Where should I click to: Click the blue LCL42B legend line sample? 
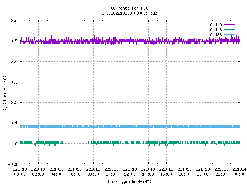point(230,34)
